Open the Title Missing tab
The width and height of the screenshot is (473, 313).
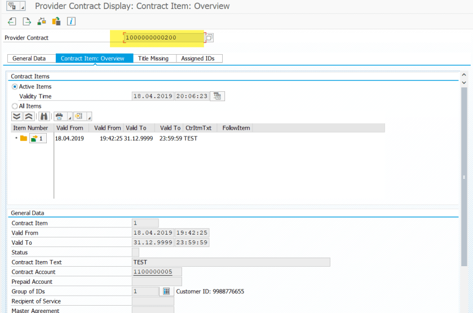pos(153,59)
